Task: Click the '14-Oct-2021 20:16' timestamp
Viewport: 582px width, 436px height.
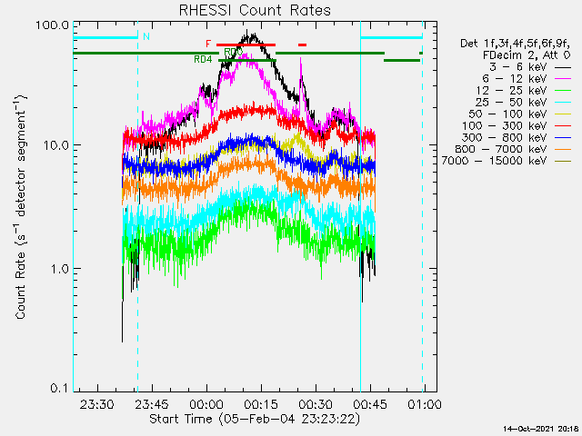Action: tap(541, 429)
